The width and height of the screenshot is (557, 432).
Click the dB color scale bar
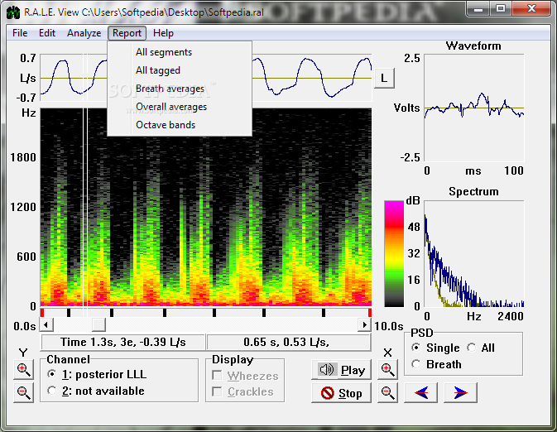[394, 254]
